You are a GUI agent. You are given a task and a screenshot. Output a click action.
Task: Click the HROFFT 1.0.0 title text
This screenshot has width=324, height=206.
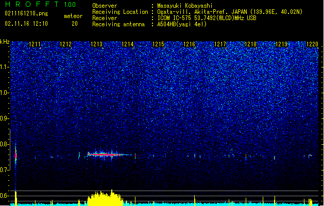[40, 4]
